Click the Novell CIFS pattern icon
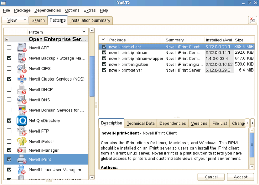The width and height of the screenshot is (259, 185). (x=21, y=68)
